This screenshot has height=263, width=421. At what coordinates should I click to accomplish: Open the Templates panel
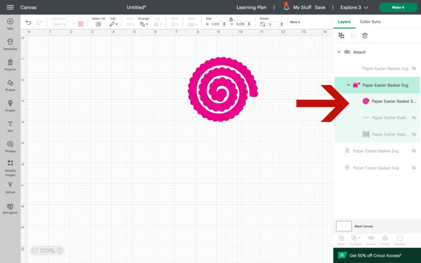[10, 44]
